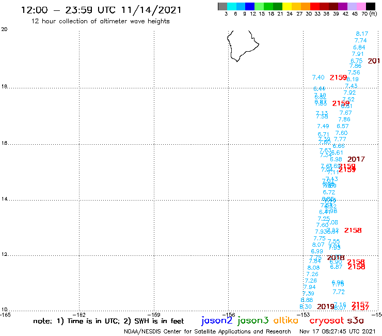Click the wave height value 8.08
This screenshot has width=382, height=336.
tap(313, 268)
